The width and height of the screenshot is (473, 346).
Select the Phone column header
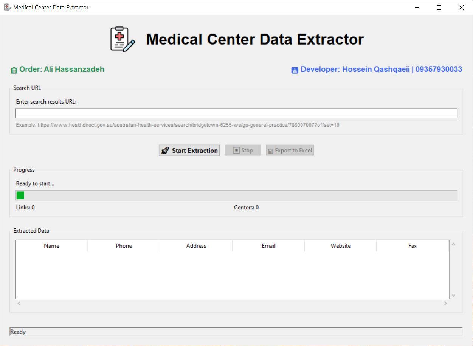124,246
